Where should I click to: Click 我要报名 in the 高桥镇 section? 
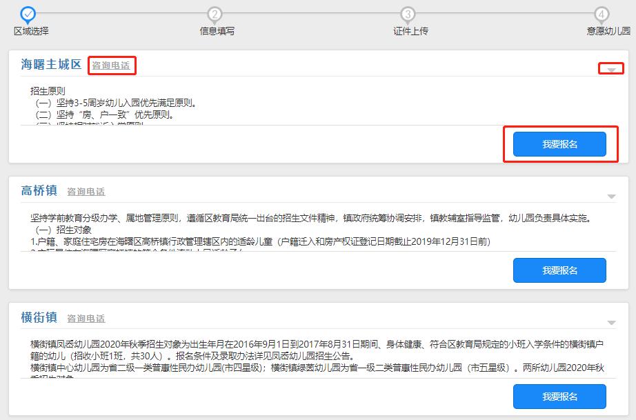(560, 270)
